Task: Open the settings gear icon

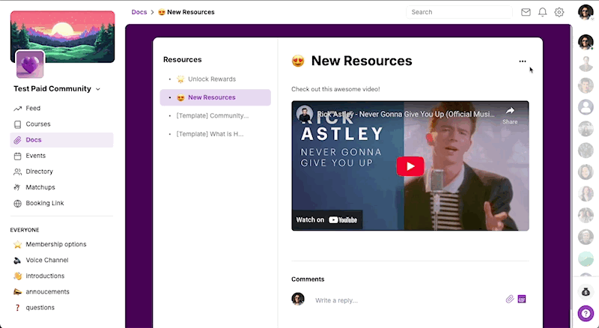Action: (559, 12)
